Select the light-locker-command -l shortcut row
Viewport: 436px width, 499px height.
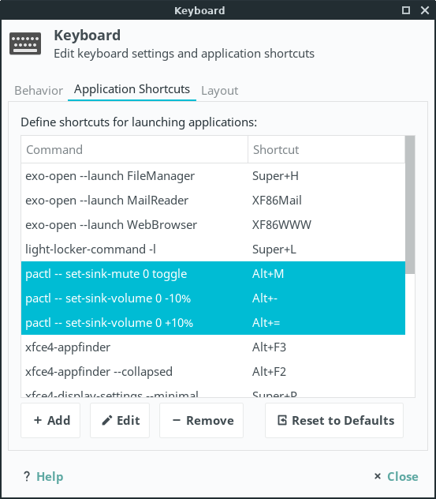tap(213, 249)
